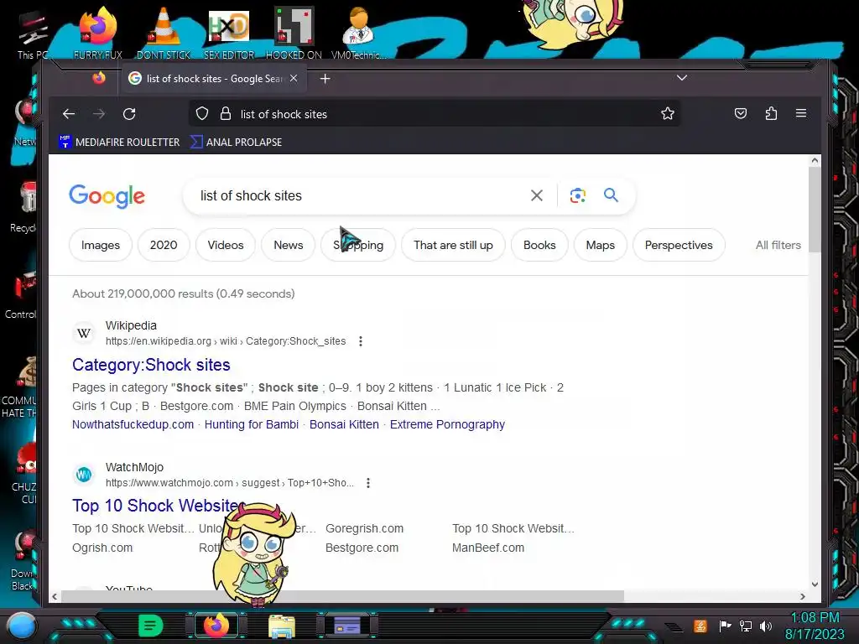
Task: Open File Explorer from the taskbar
Action: point(282,626)
